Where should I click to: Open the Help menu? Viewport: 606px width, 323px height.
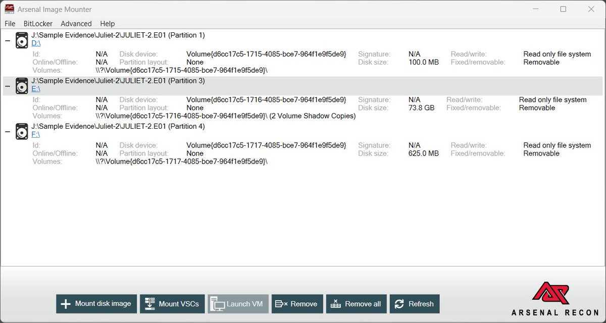(x=107, y=23)
